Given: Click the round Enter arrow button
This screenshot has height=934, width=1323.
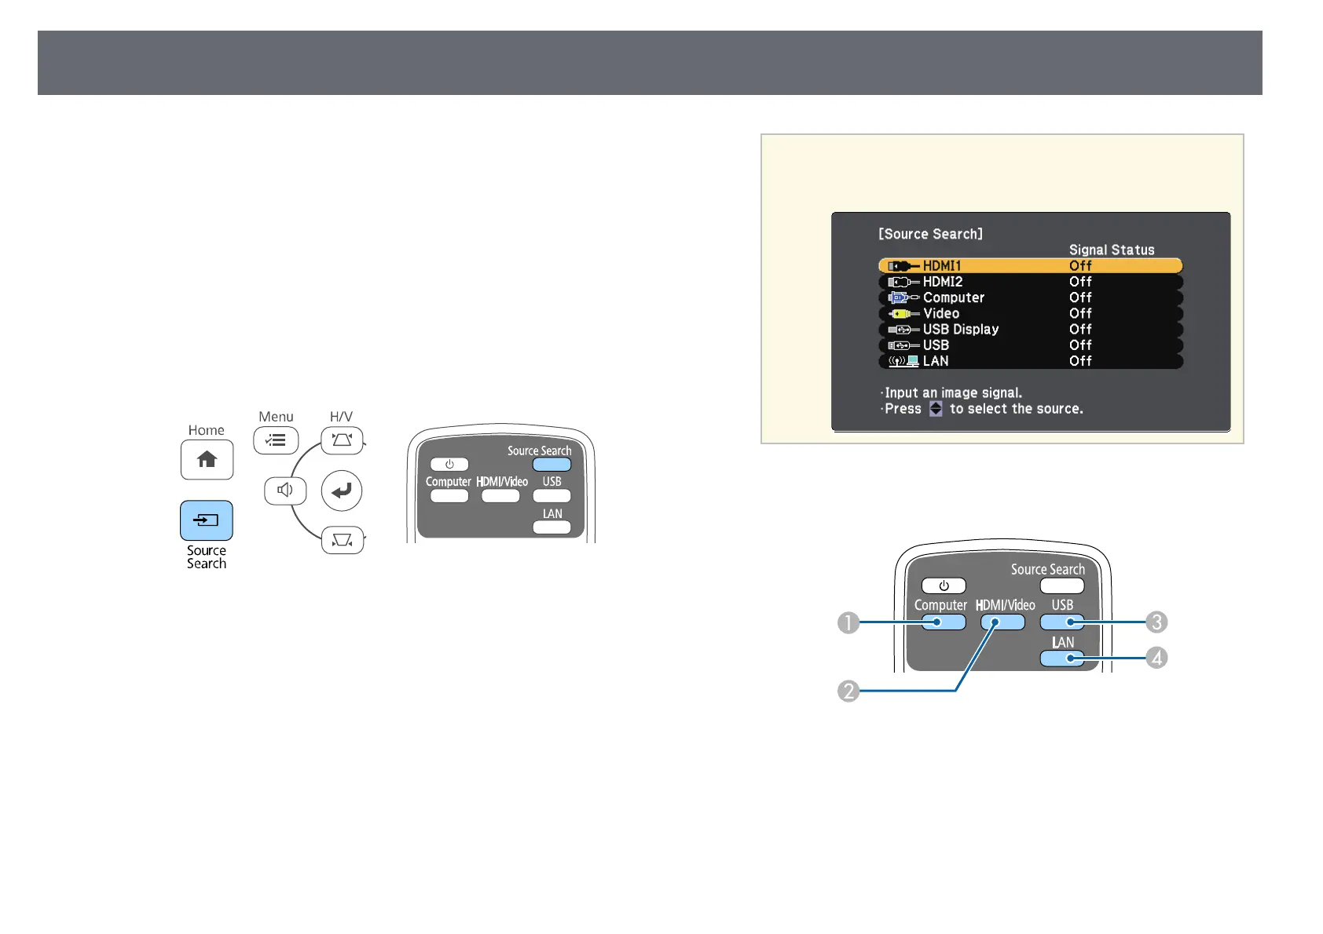Looking at the screenshot, I should 342,491.
